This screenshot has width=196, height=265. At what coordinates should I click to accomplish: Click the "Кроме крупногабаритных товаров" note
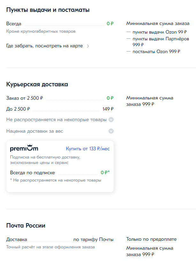[x=41, y=31]
